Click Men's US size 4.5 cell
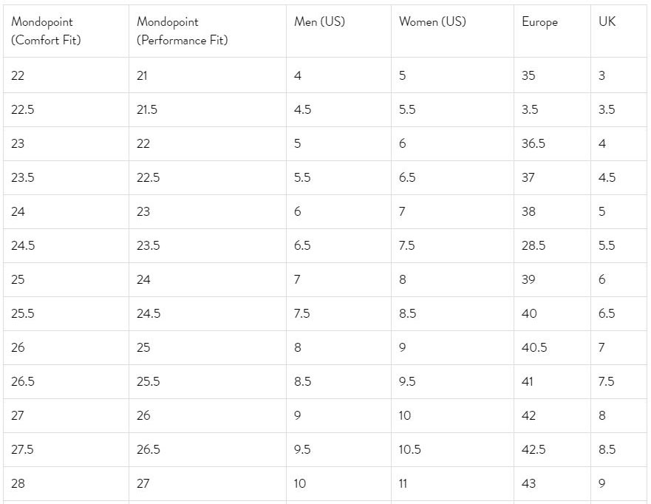Viewport: 651px width, 504px height. 302,110
